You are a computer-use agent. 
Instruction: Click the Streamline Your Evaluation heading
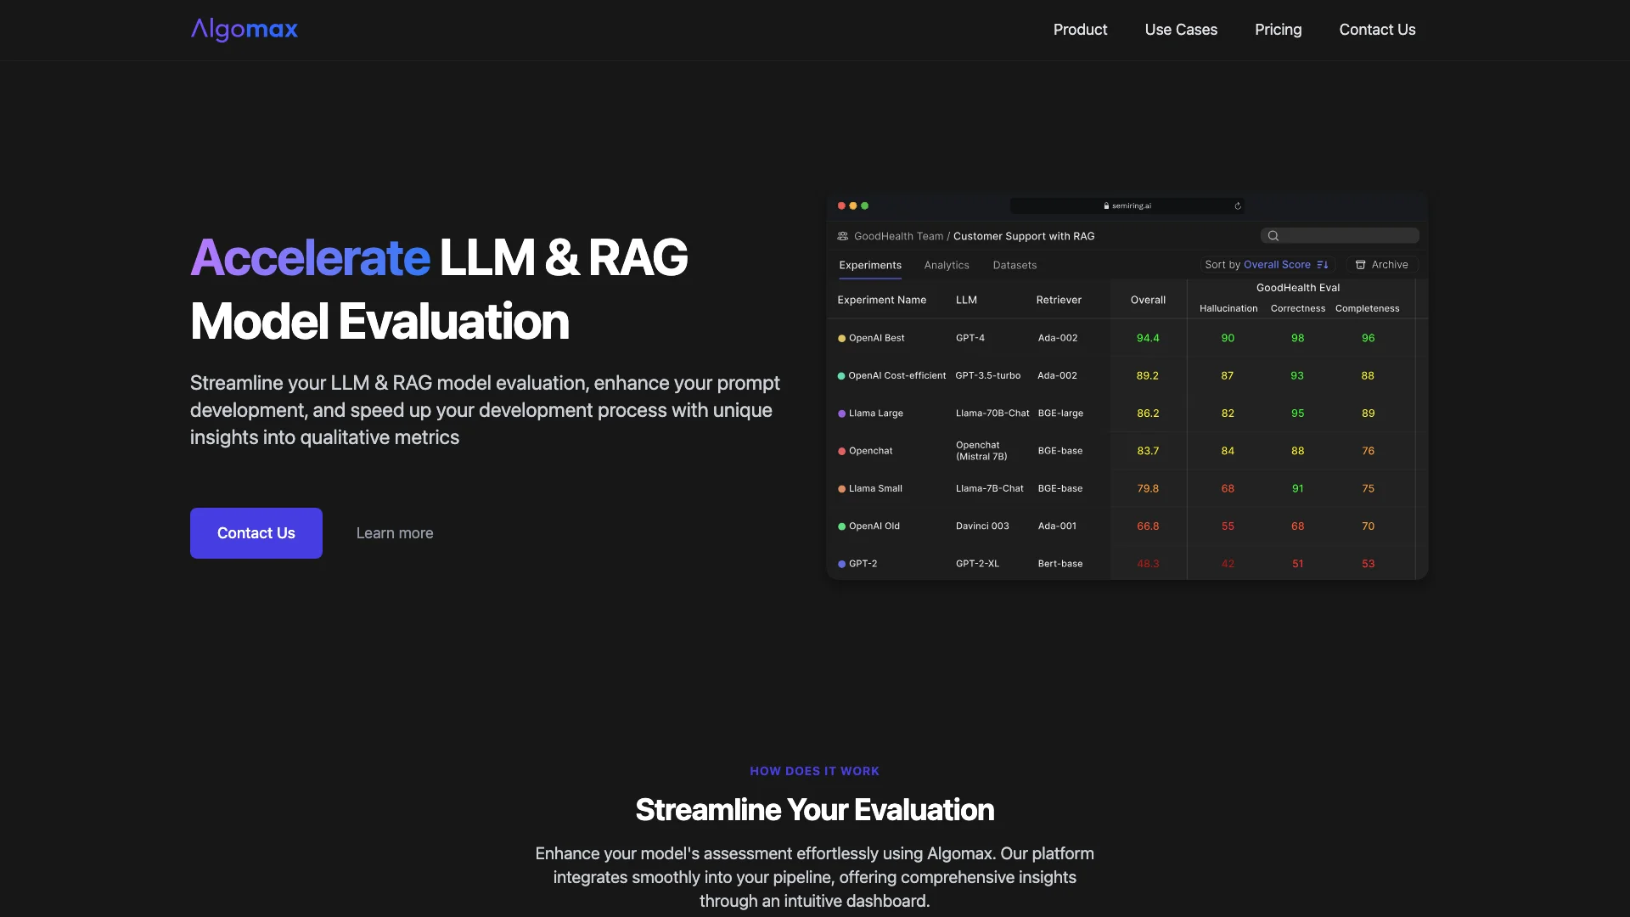[x=815, y=810]
